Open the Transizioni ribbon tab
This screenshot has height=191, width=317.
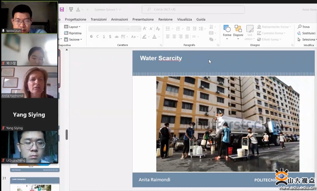coord(99,19)
